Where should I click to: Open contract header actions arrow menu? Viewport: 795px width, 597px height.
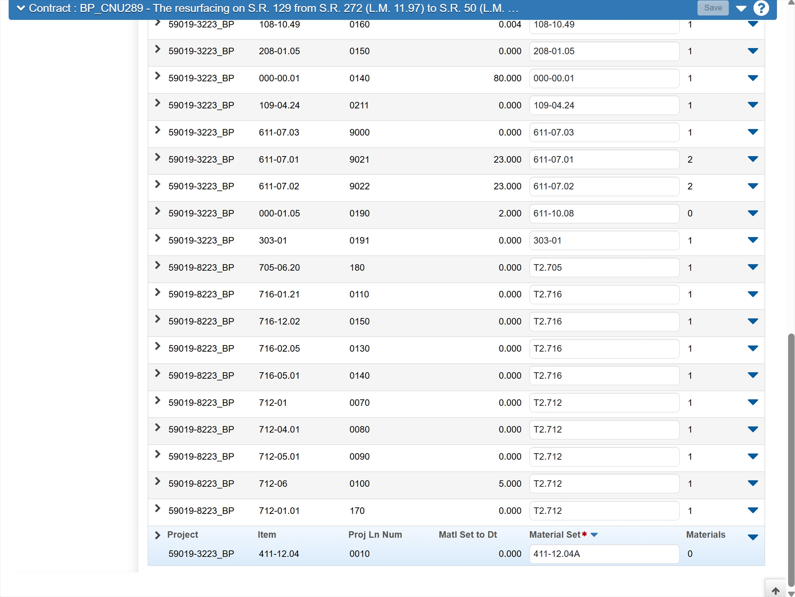[741, 8]
